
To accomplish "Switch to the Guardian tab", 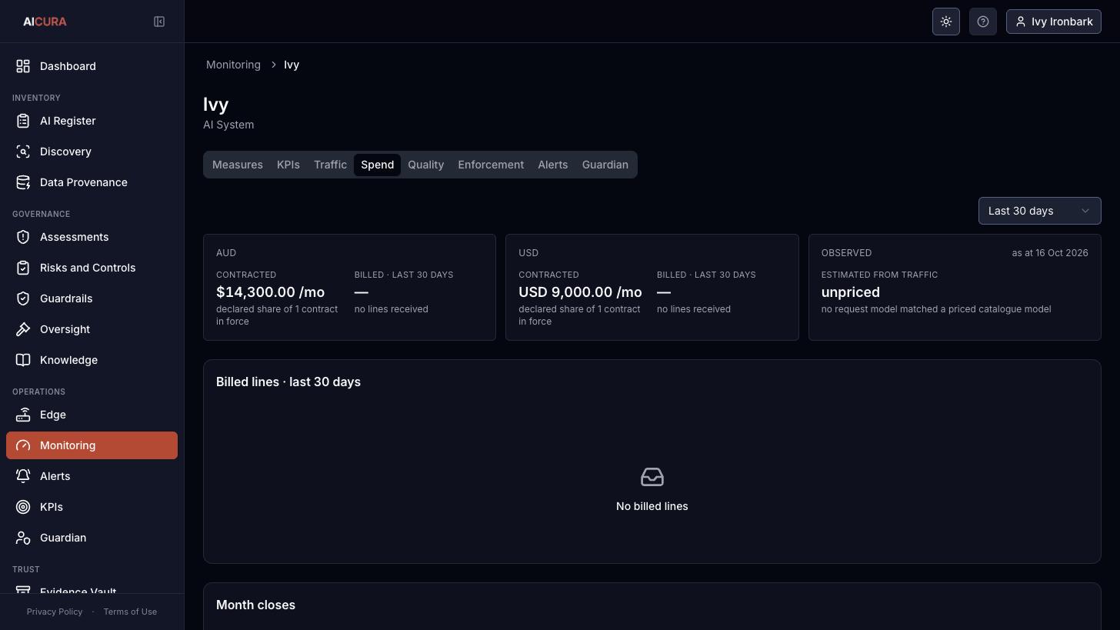I will [x=605, y=165].
